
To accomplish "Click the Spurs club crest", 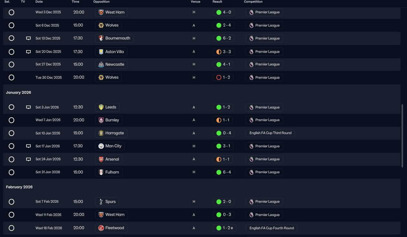I will 101,202.
